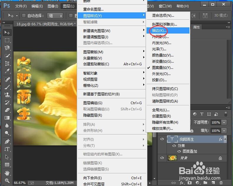Screen dimensions: 233x186
Task: Select the Zoom tool in toolbox
Action: click(7, 180)
